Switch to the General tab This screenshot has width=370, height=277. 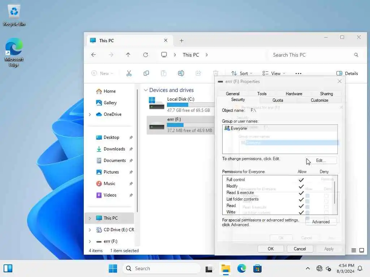[x=232, y=94]
